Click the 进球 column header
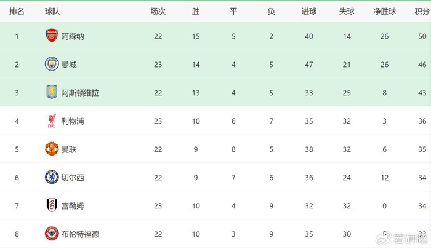Viewport: 431px width, 249px height. (308, 12)
